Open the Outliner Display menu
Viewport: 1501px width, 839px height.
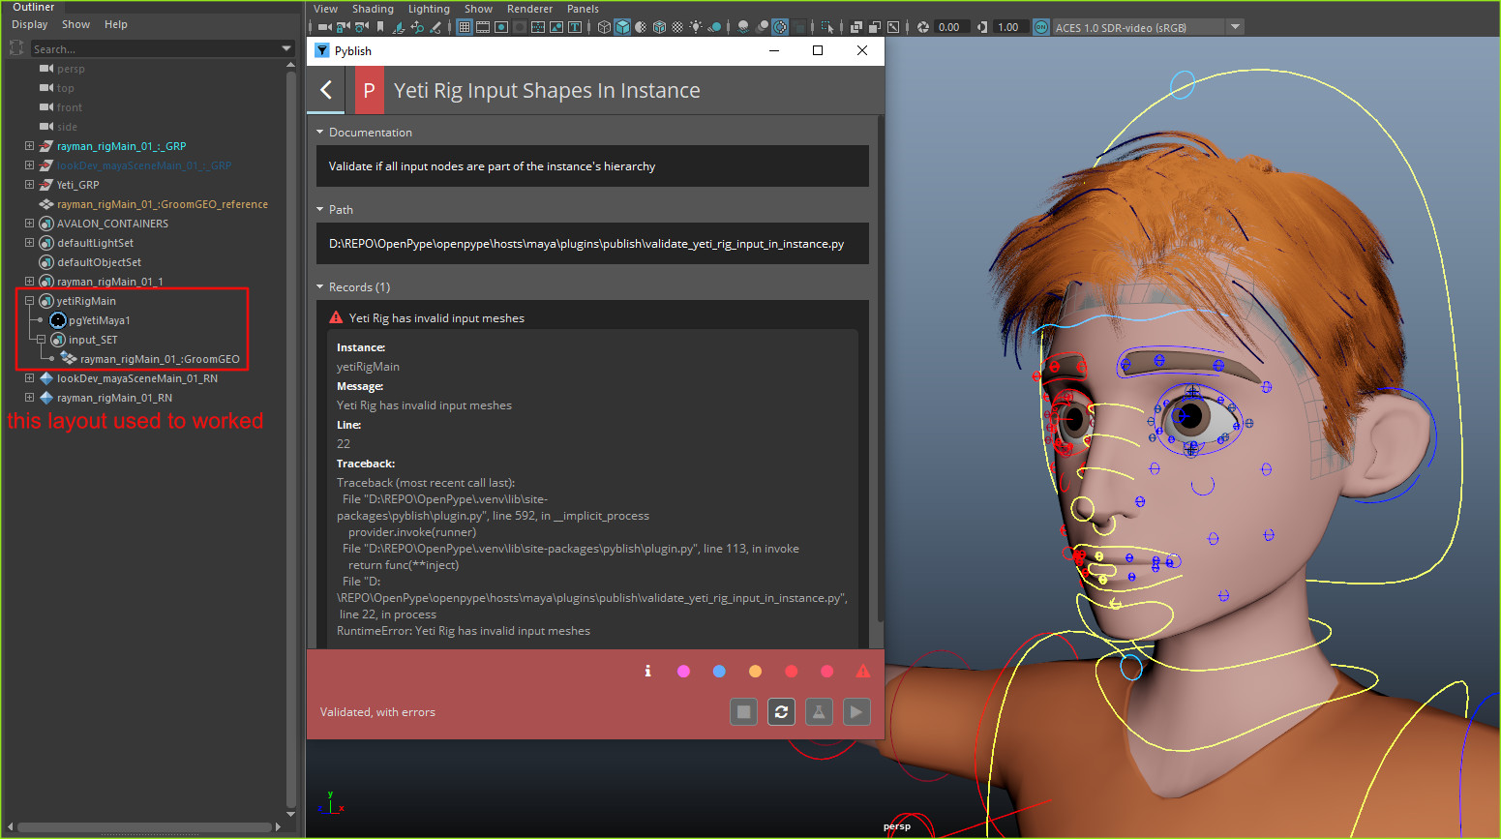[x=30, y=24]
